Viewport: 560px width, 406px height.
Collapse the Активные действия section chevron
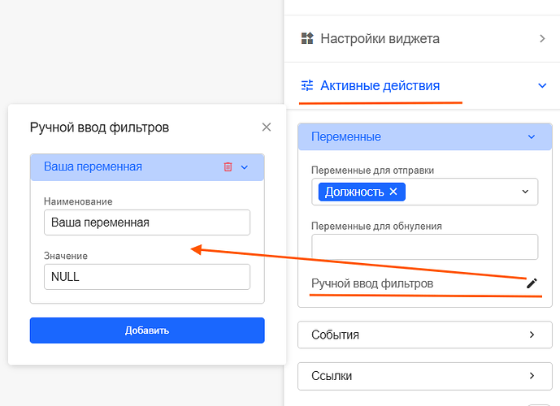pyautogui.click(x=541, y=85)
